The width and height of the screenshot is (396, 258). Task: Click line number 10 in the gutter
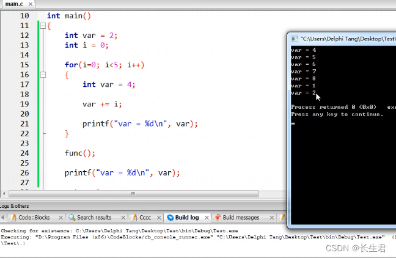pyautogui.click(x=24, y=16)
